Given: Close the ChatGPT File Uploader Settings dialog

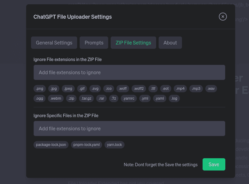Looking at the screenshot, I should click(223, 17).
